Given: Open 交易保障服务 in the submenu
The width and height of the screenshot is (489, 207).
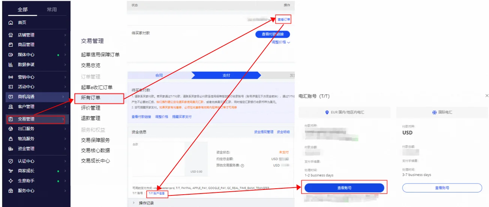Looking at the screenshot, I should (x=96, y=140).
